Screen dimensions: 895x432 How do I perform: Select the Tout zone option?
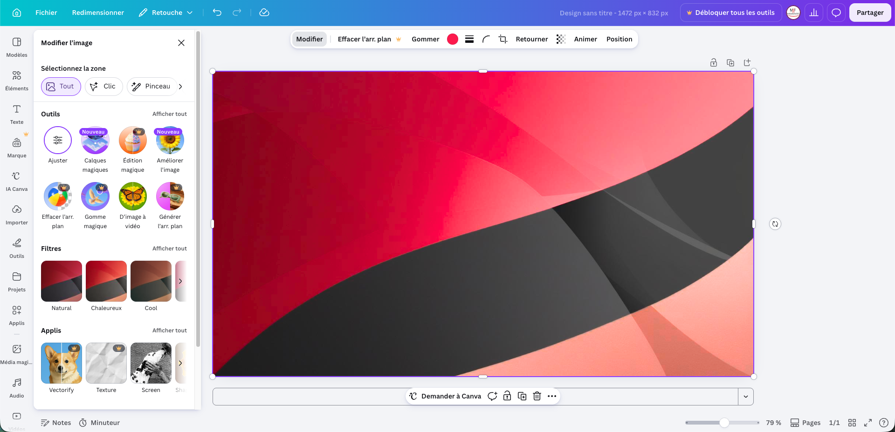click(61, 87)
